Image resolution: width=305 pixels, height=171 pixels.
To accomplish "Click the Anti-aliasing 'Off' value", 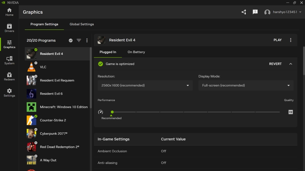I will (164, 163).
